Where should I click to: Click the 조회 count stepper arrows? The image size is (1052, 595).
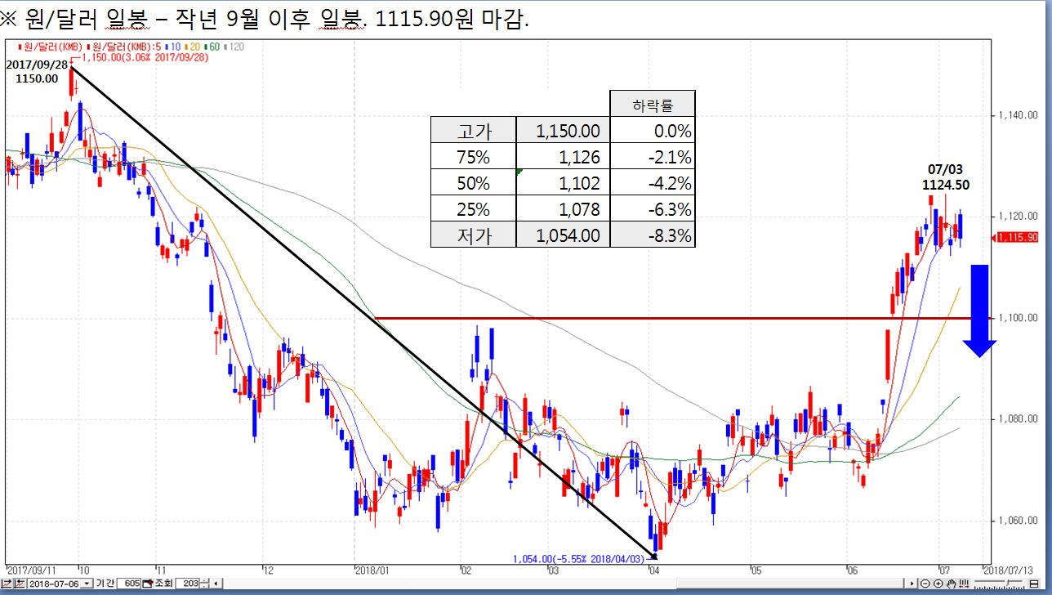click(x=204, y=584)
